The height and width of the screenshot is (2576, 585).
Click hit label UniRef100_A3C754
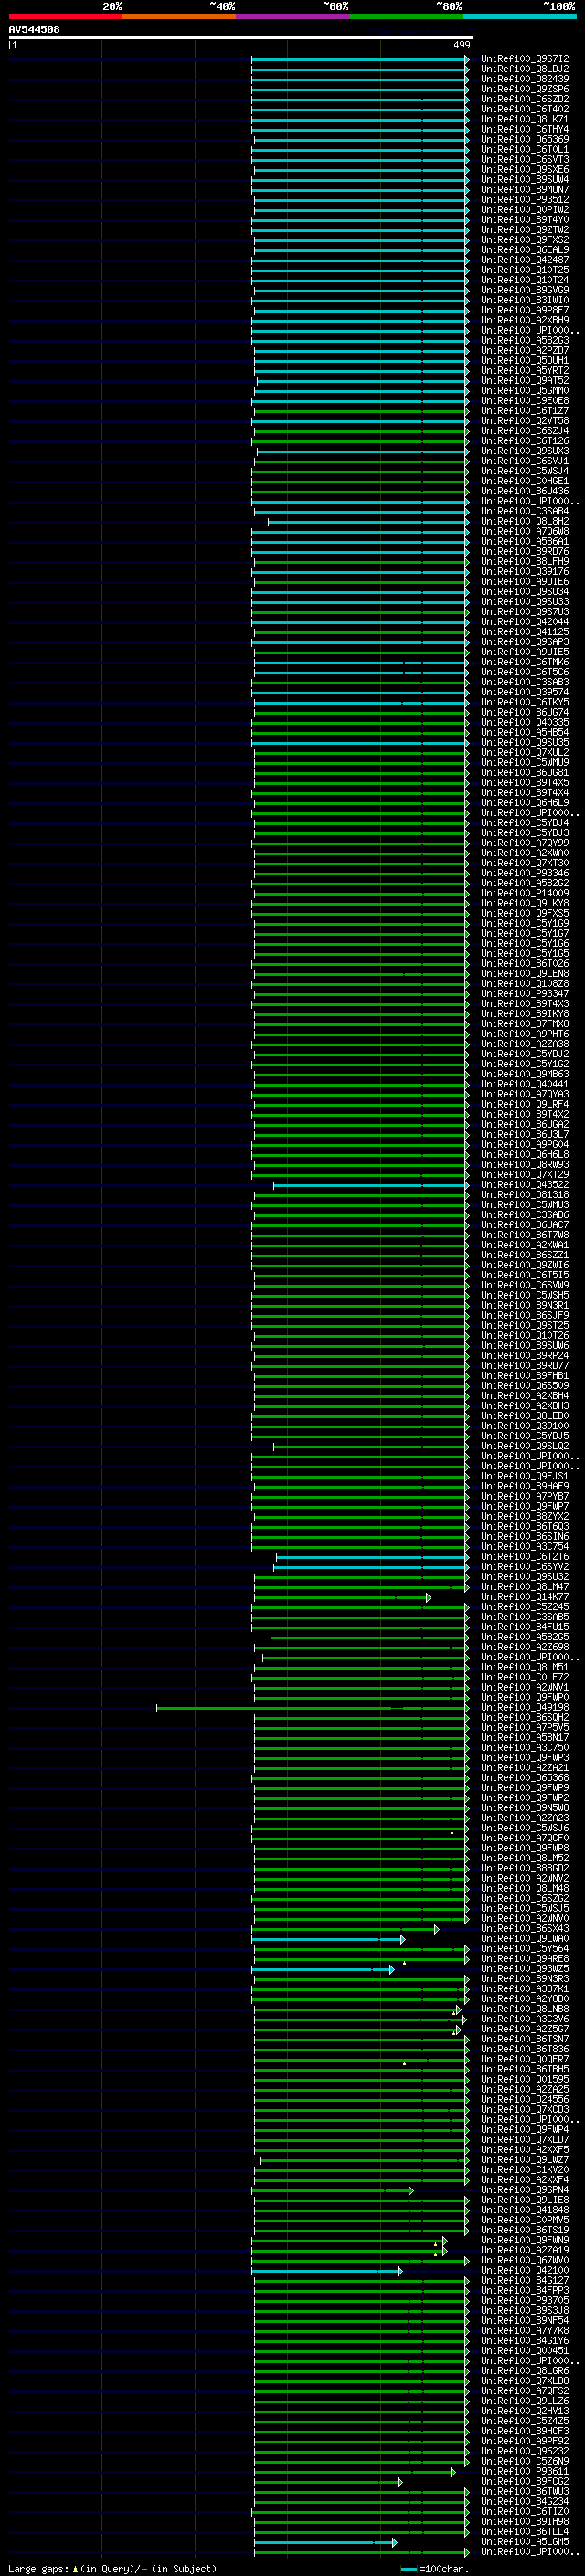pyautogui.click(x=525, y=1547)
